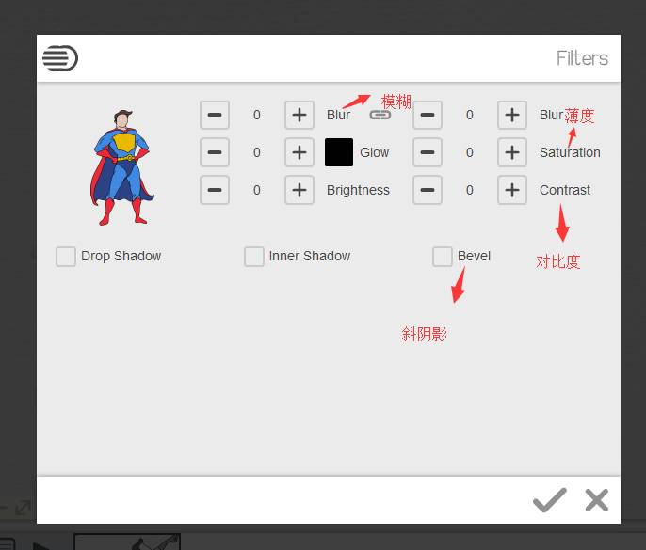Click the superhero preview image
Viewport: 646px width, 550px height.
click(122, 167)
